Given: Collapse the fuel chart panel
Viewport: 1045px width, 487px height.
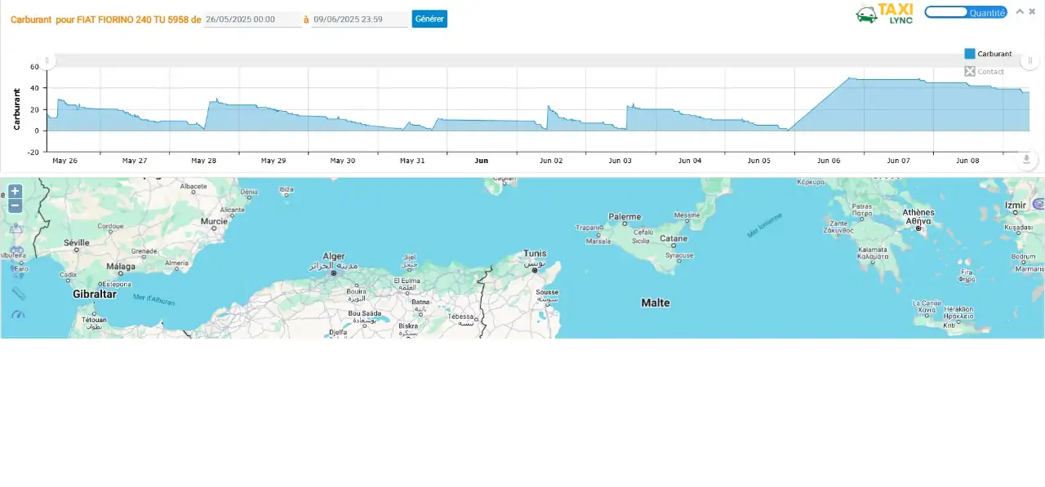Looking at the screenshot, I should click(1020, 11).
